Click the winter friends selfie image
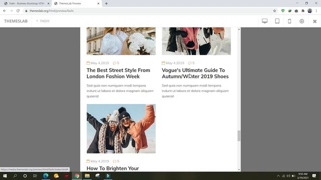Image resolution: width=321 pixels, height=180 pixels. click(x=121, y=128)
